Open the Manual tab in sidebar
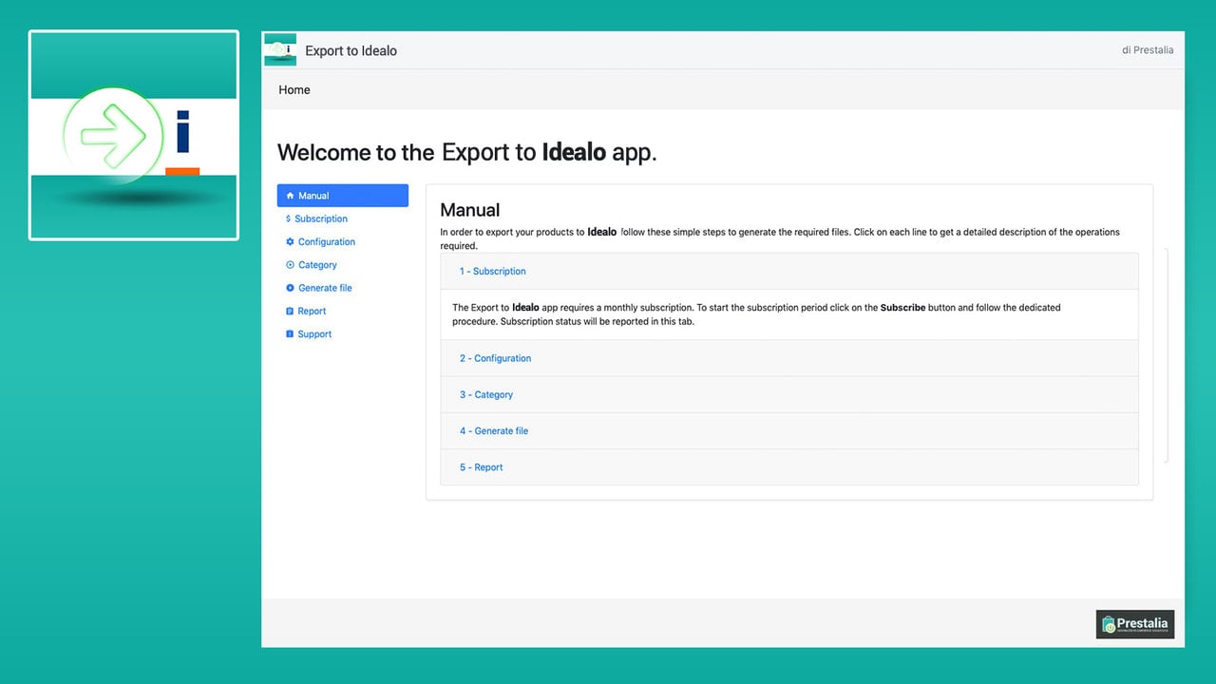The height and width of the screenshot is (684, 1216). pyautogui.click(x=343, y=196)
